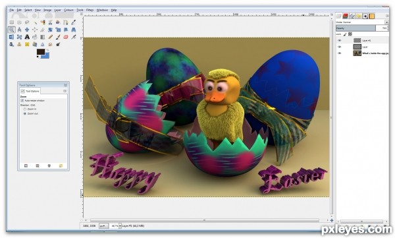
Task: Select the Paths tool
Action: click(x=66, y=22)
